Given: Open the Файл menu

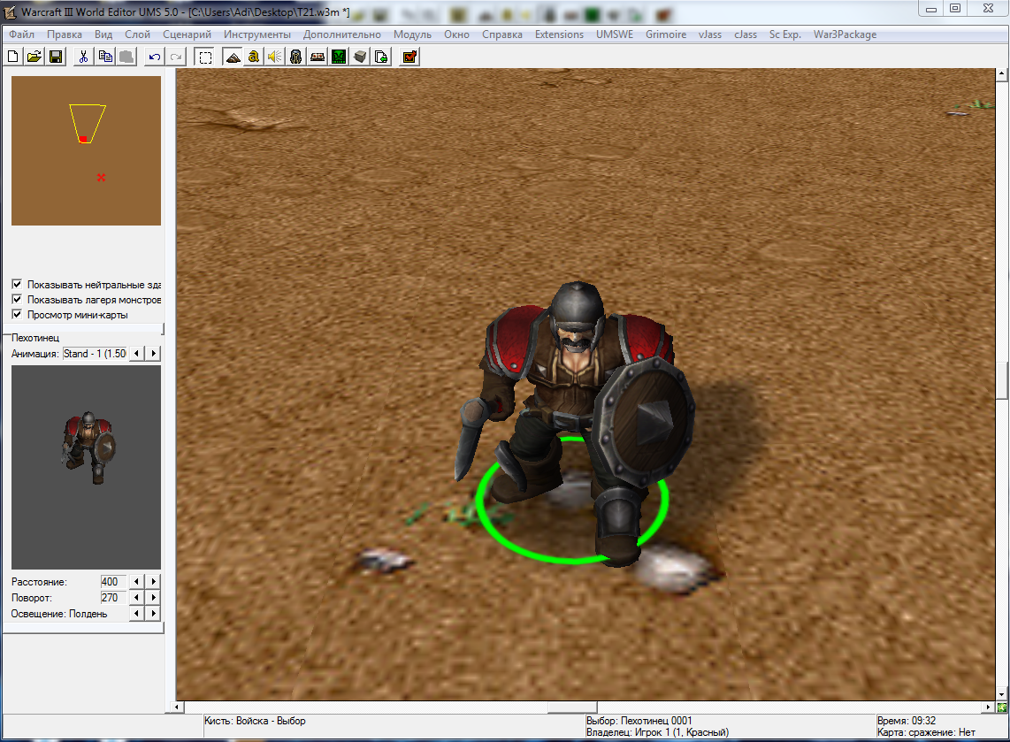Looking at the screenshot, I should (22, 34).
